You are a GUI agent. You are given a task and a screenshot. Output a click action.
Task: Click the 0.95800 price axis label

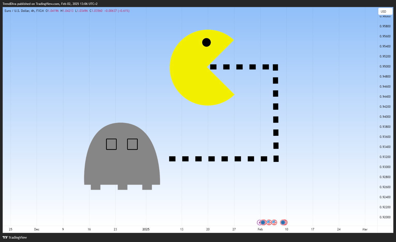tap(385, 26)
